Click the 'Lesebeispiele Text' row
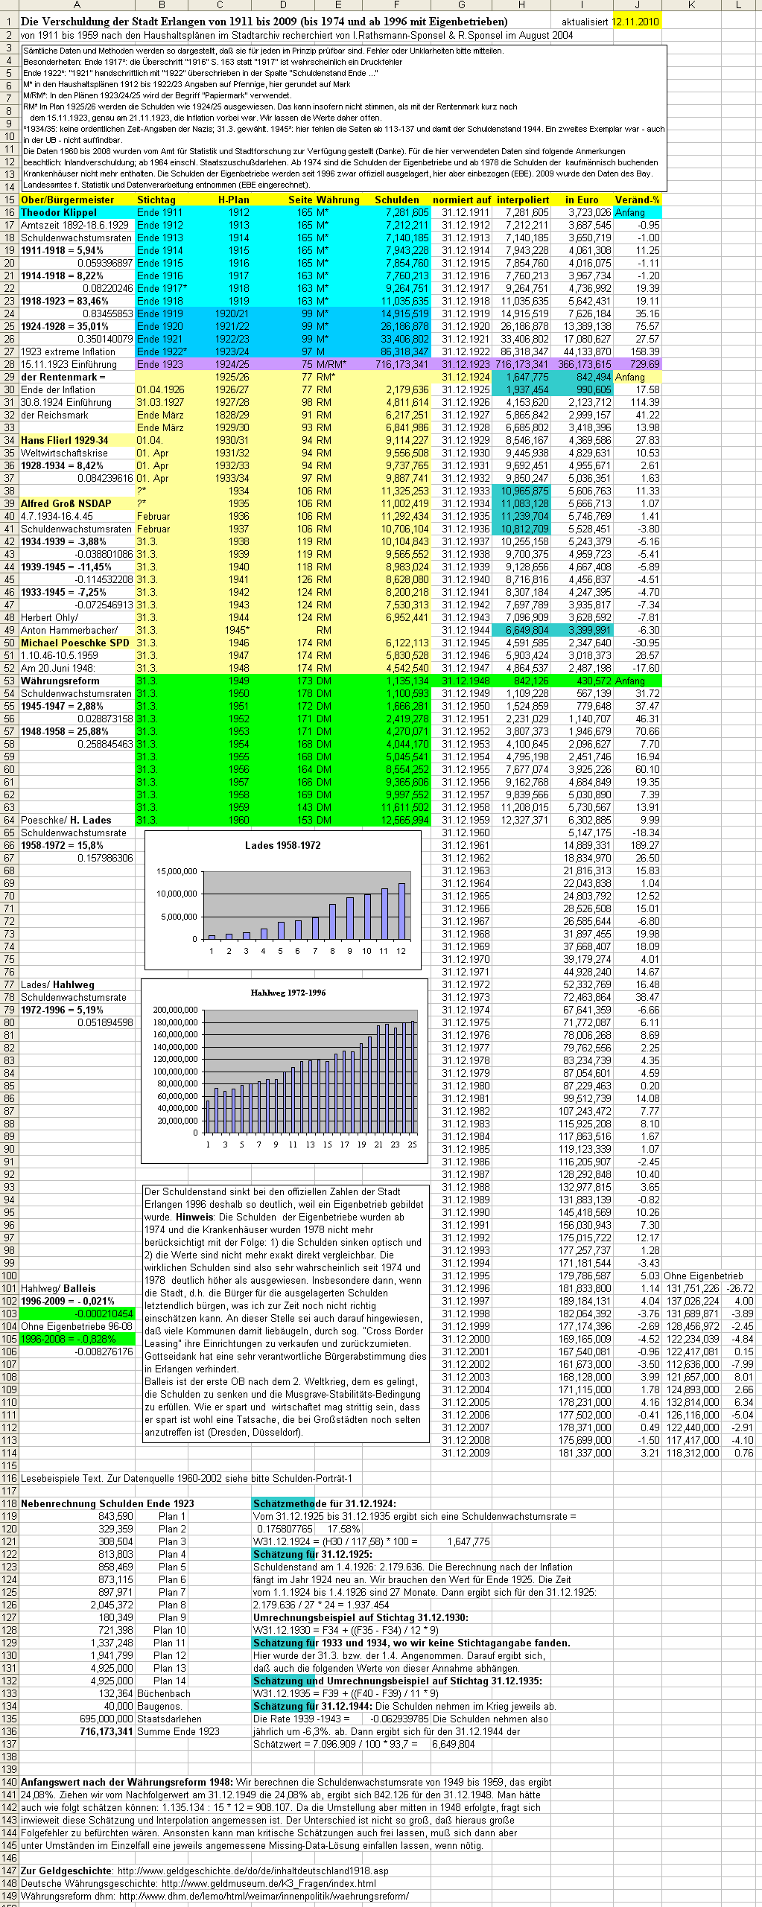The image size is (762, 1907). [186, 1478]
